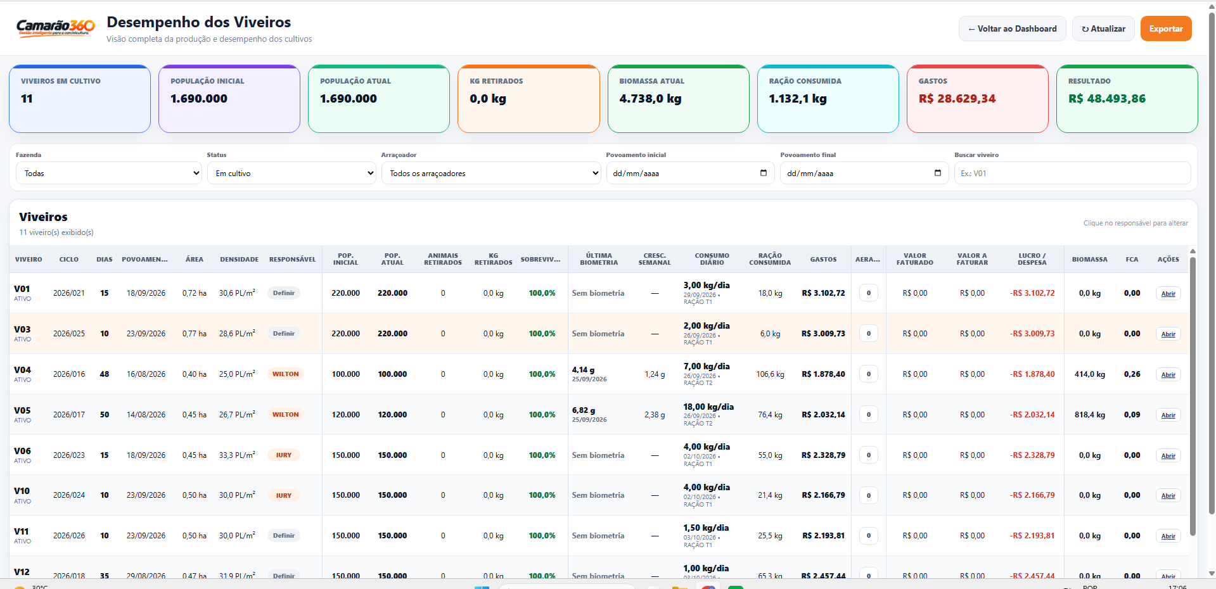Open viveiro V04 with Abrir

(1168, 374)
